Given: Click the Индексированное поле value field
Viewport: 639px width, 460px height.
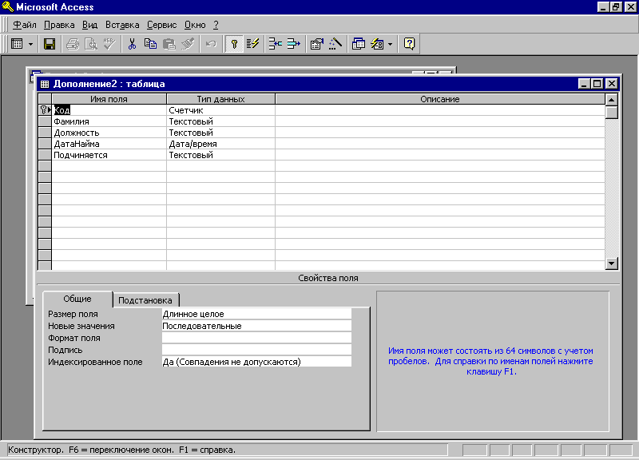Looking at the screenshot, I should [x=256, y=362].
